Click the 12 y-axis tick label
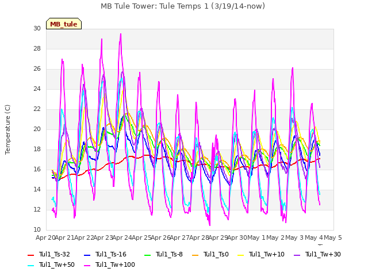This screenshot has height=276, width=368. click(x=37, y=209)
